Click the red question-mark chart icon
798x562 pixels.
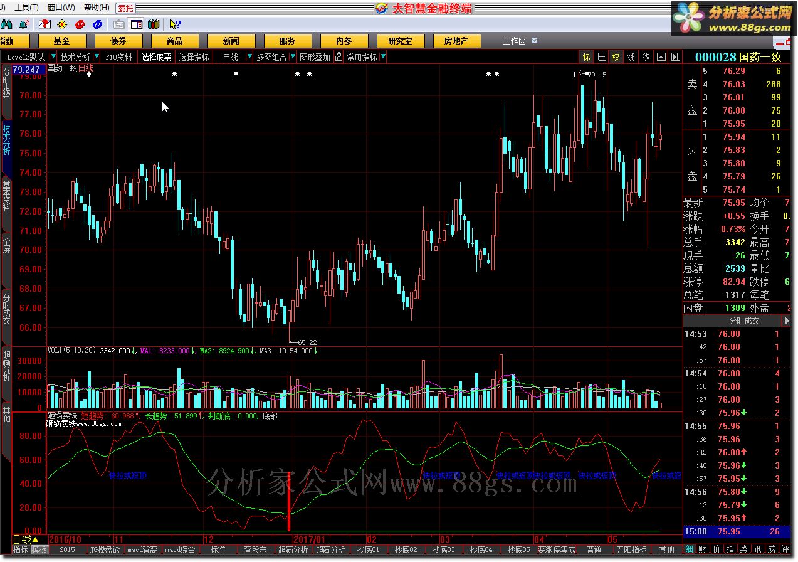(x=45, y=24)
